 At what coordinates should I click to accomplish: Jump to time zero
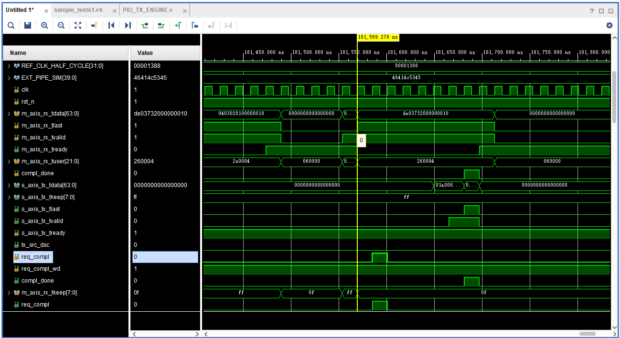click(x=111, y=25)
